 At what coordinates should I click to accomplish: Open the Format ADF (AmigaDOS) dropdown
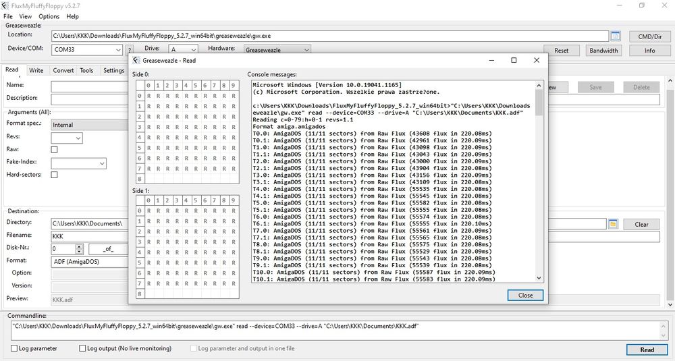point(90,262)
